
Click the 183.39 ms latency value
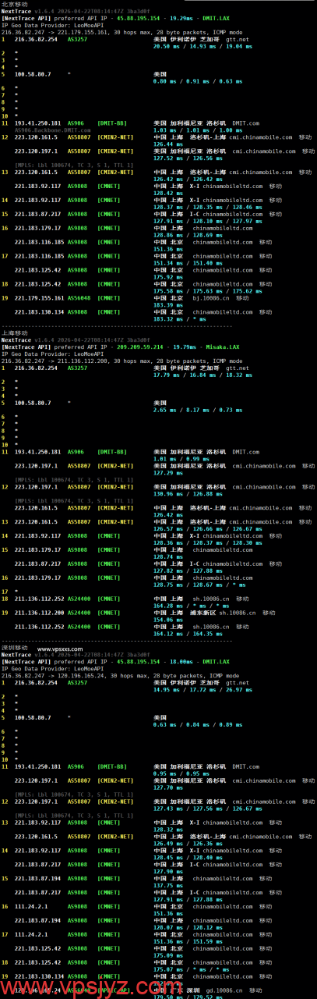167,304
